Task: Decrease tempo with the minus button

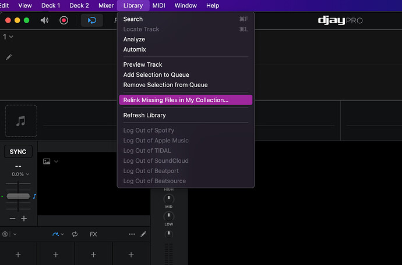Action: point(12,219)
